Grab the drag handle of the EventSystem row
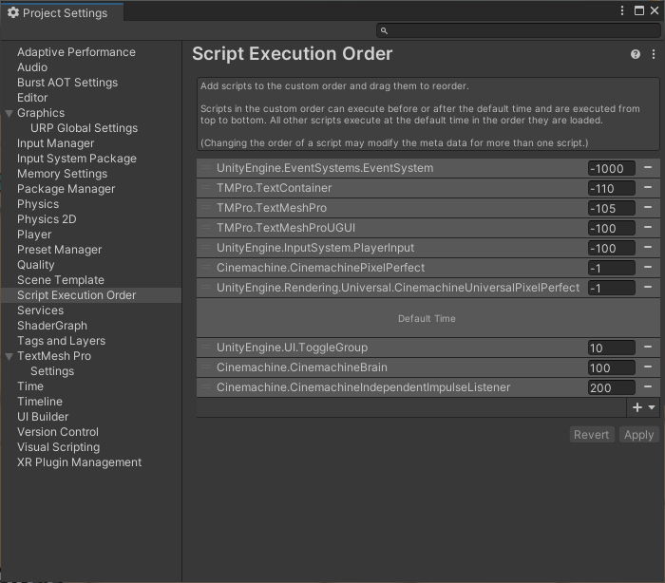665x583 pixels. pos(206,167)
